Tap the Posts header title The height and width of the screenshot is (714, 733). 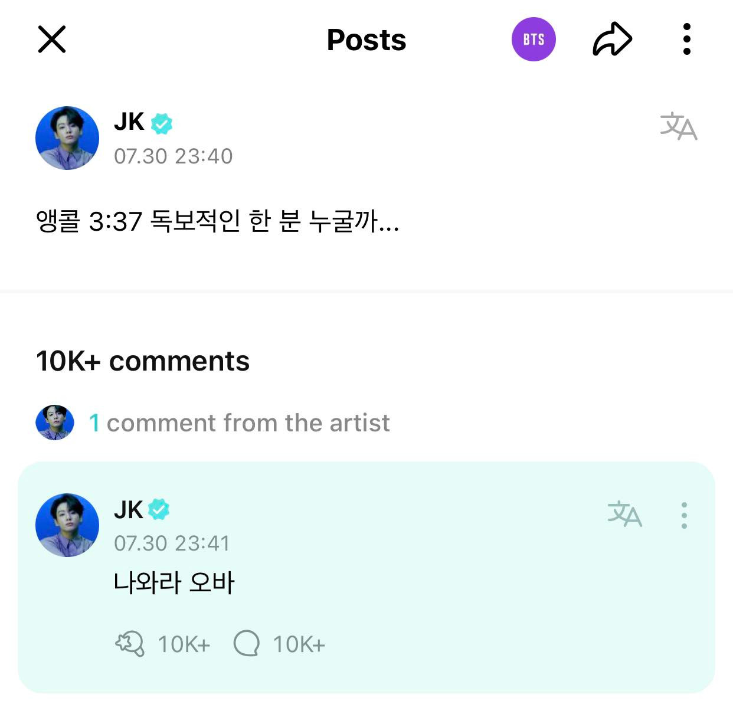point(366,39)
